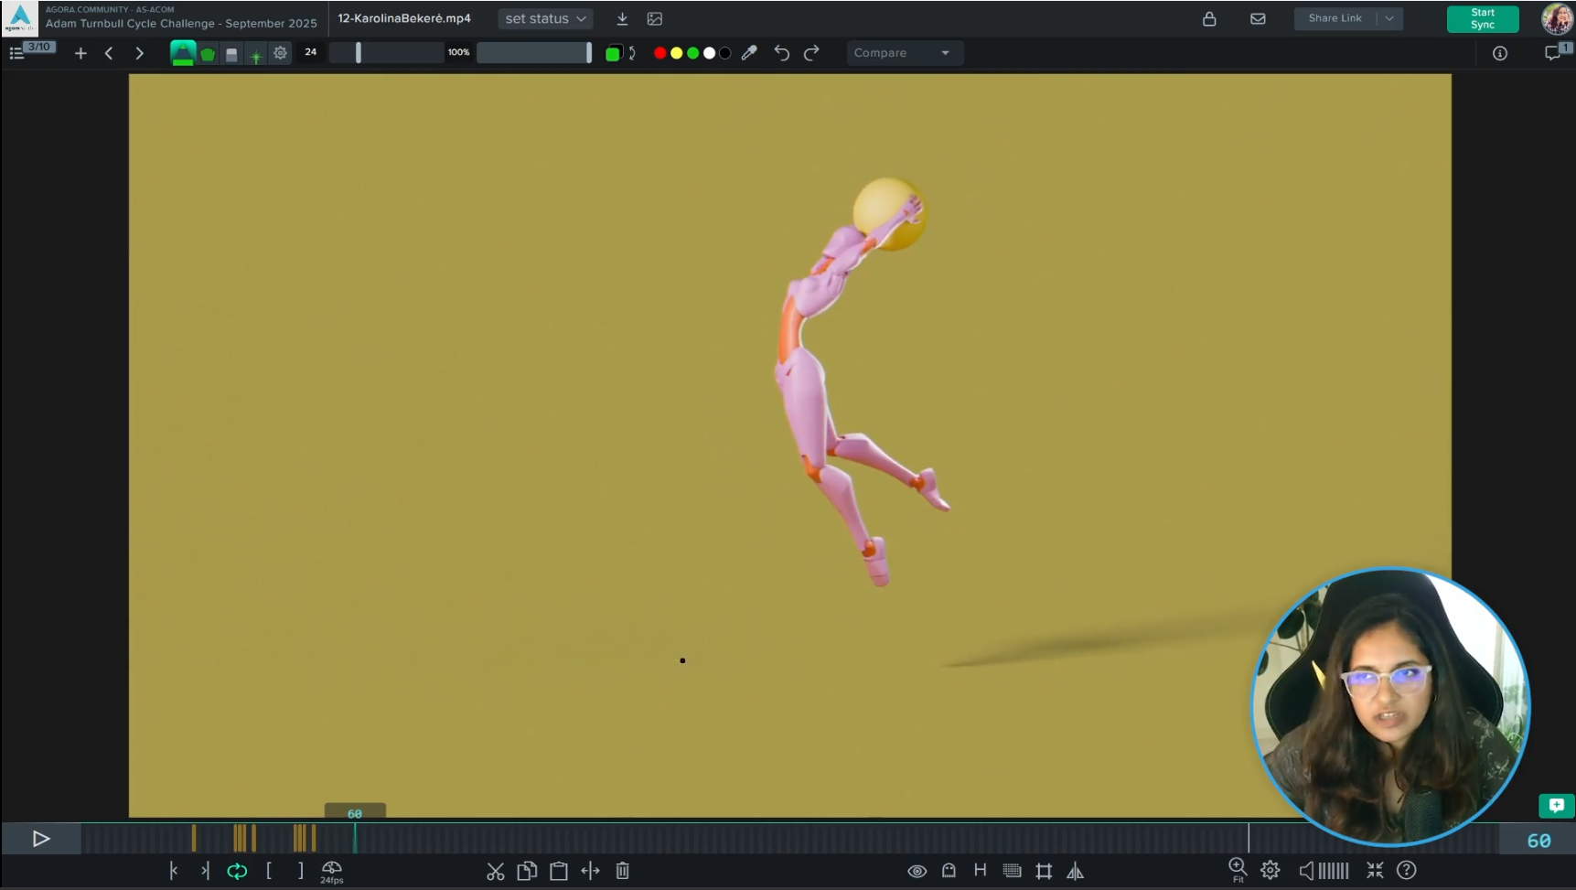Click the Start Sync button
The width and height of the screenshot is (1576, 890).
pos(1482,18)
